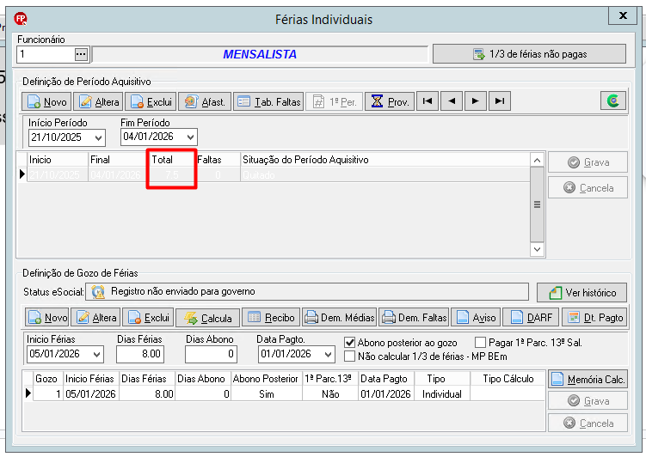Click Afast. in período aquisitivo toolbar
This screenshot has height=457, width=646.
click(x=205, y=101)
